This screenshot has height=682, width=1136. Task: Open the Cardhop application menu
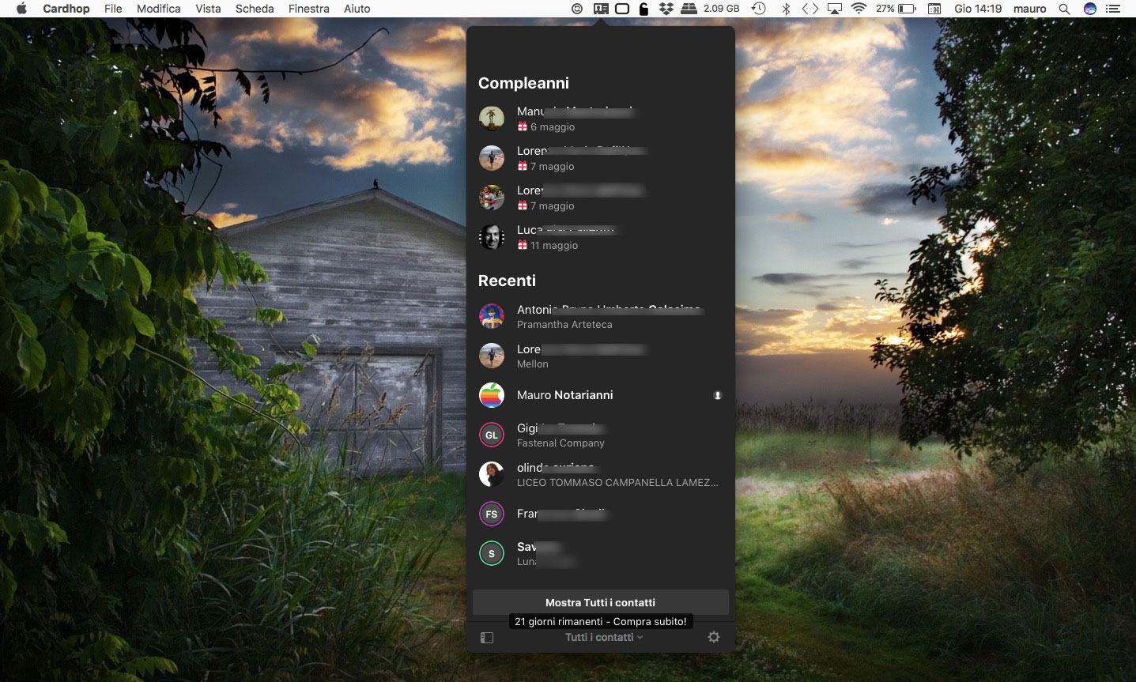(x=66, y=9)
